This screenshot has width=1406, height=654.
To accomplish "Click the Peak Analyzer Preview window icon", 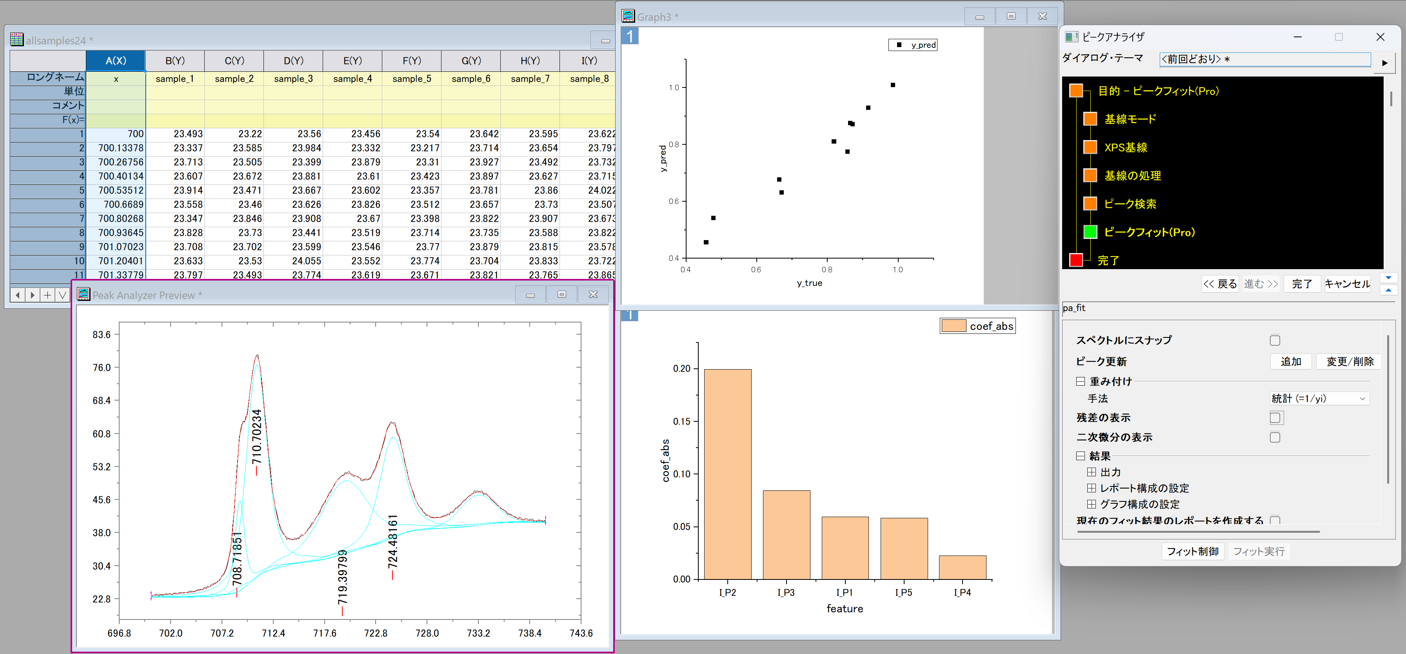I will coord(84,295).
